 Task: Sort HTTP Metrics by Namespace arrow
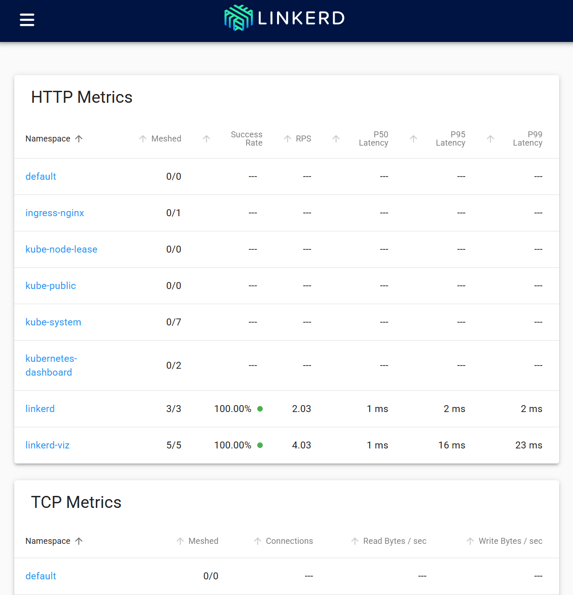79,139
